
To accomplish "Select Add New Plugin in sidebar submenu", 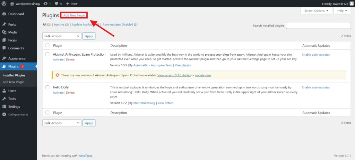I will coord(14,82).
